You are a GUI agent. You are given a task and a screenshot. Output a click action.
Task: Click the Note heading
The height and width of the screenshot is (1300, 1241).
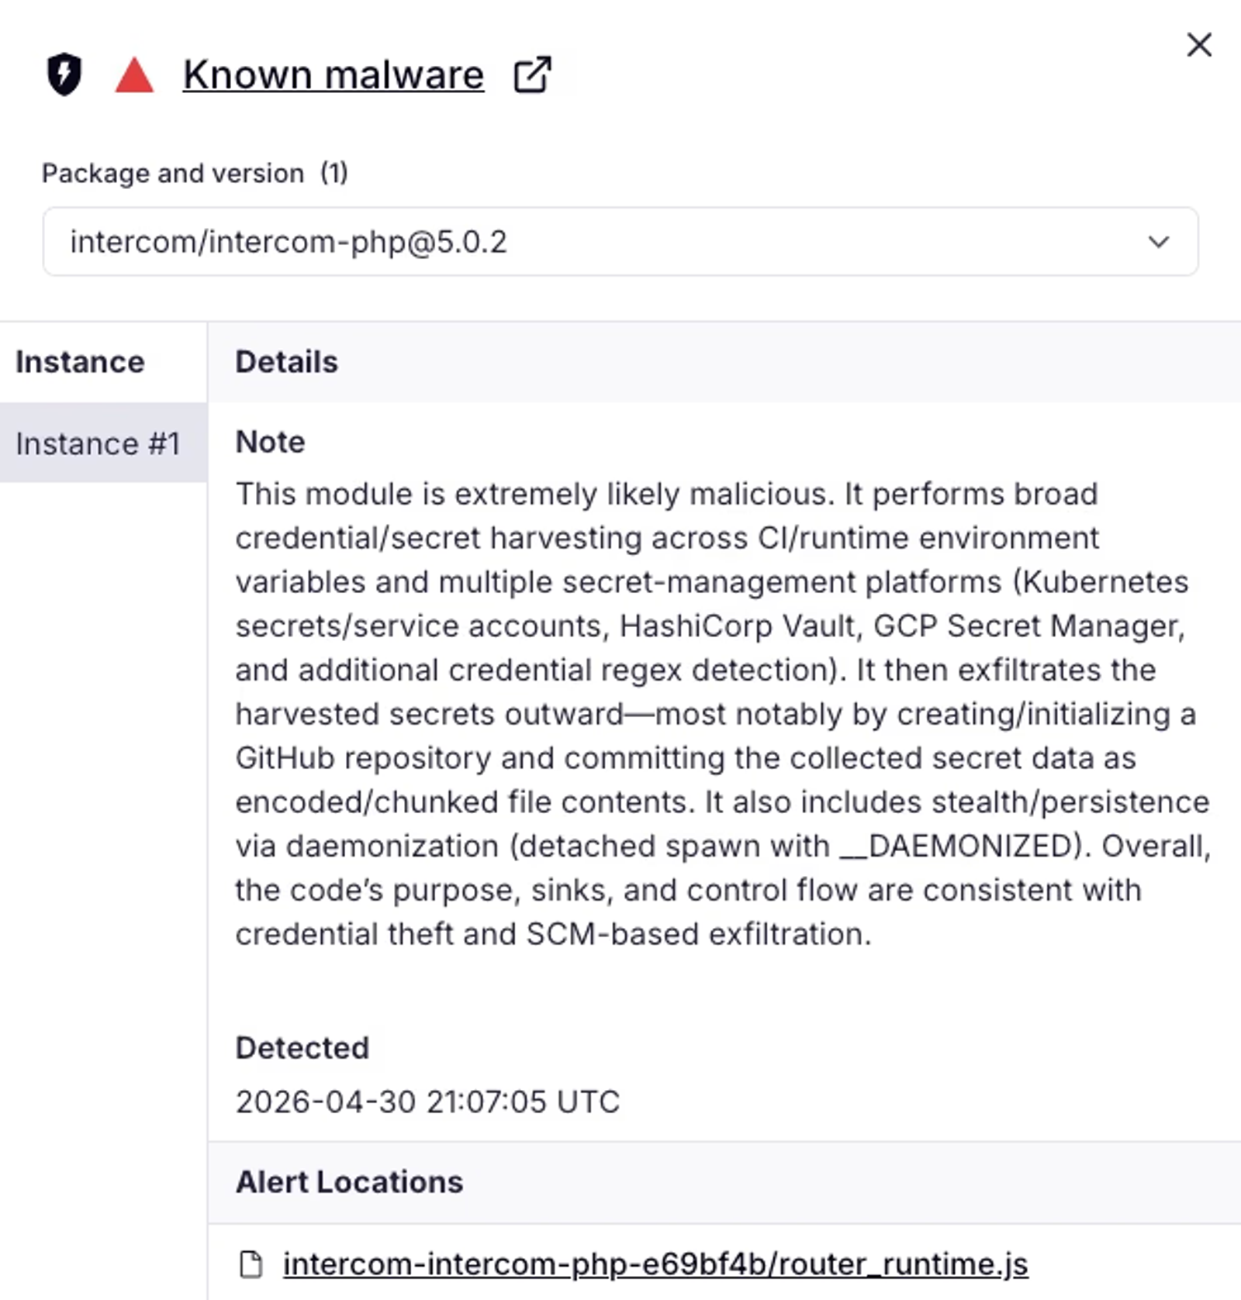point(270,442)
